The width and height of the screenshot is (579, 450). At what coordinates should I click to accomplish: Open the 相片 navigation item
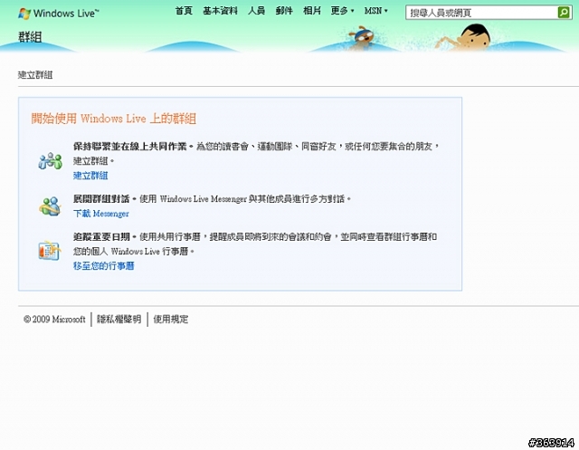(x=311, y=11)
